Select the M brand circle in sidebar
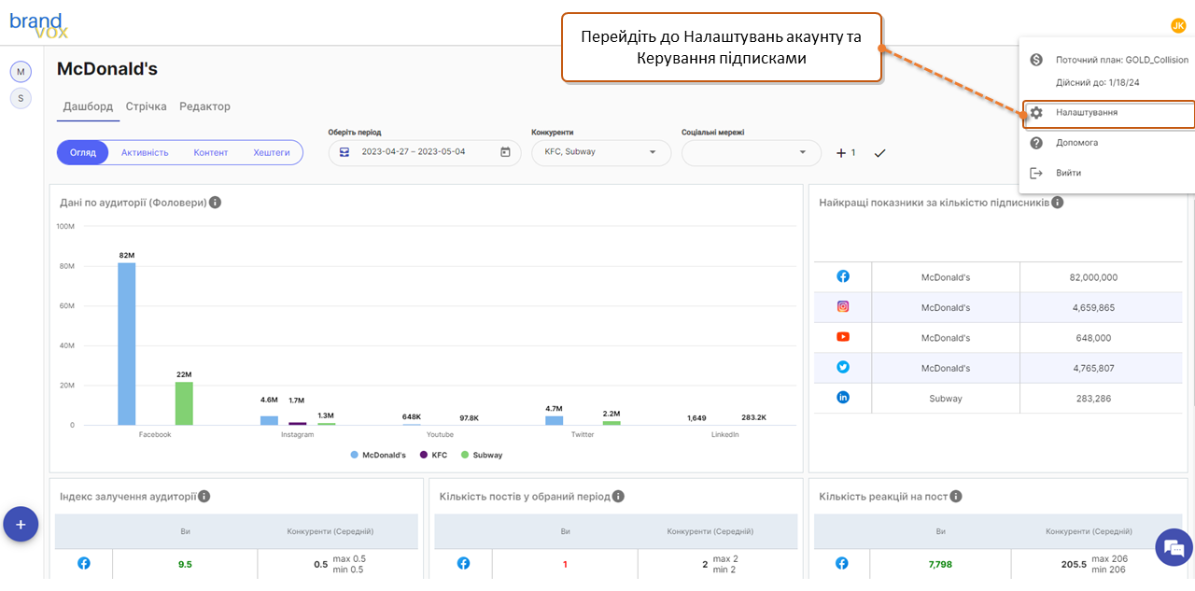 [x=21, y=72]
